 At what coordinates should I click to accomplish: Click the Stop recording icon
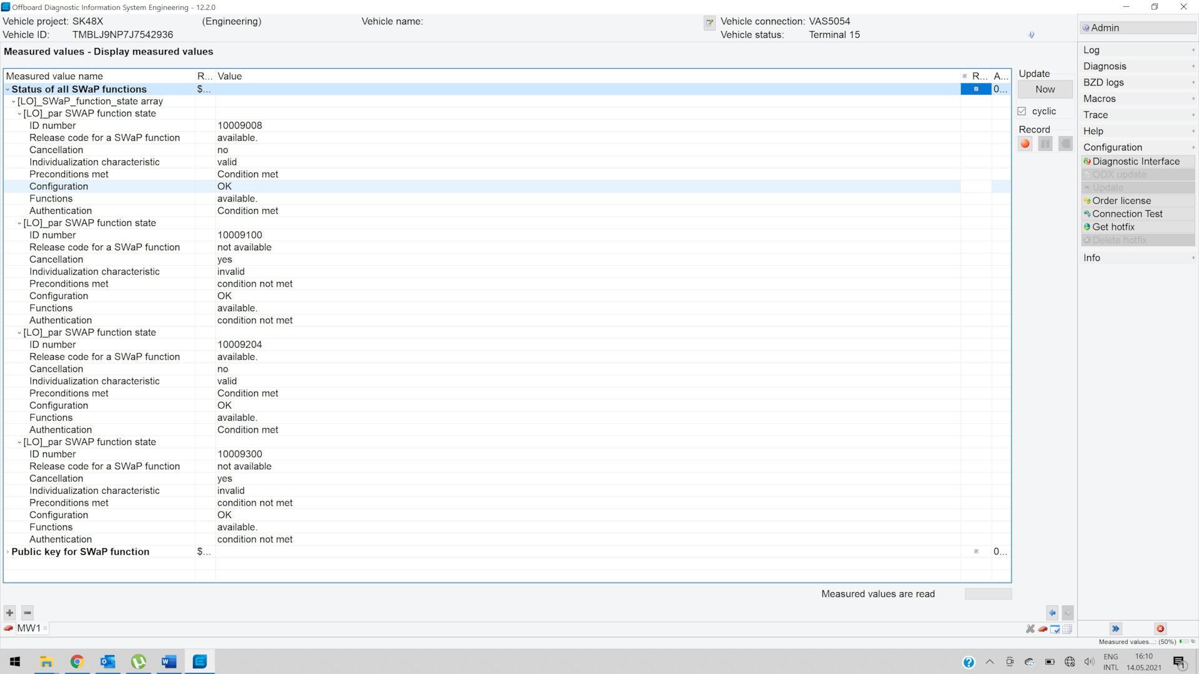coord(1065,144)
